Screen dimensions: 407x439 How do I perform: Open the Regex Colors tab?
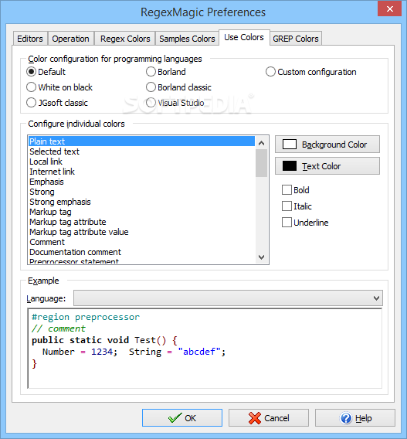[125, 39]
